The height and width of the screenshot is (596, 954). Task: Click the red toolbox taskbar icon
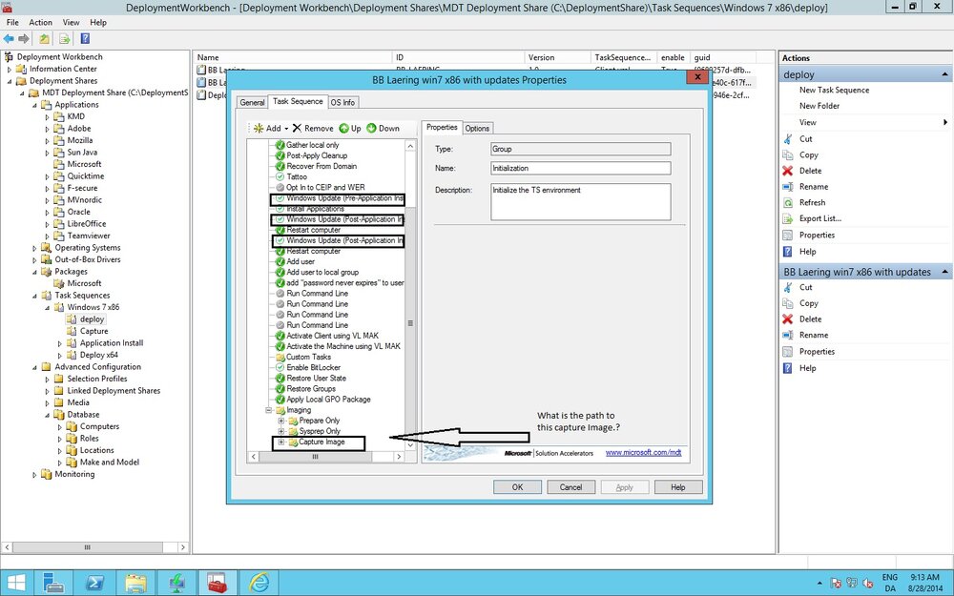tap(218, 584)
